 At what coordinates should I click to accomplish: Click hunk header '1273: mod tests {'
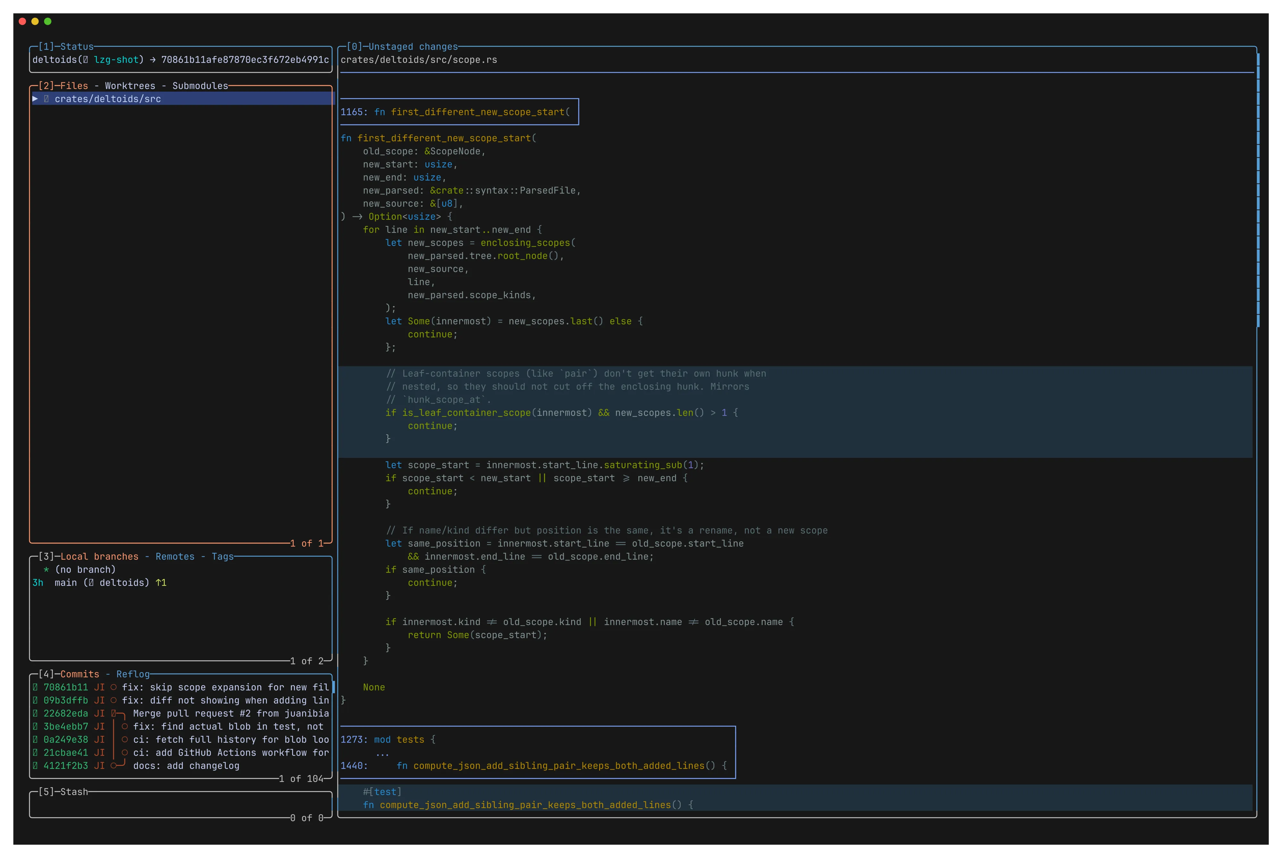click(388, 740)
